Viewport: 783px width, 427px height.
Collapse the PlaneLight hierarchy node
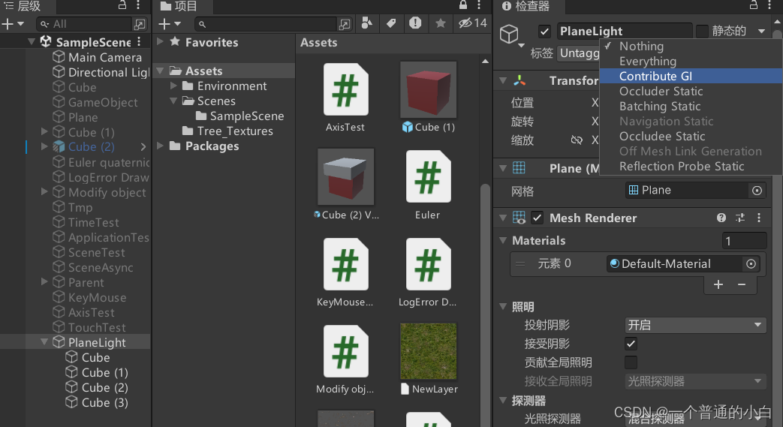pos(44,342)
